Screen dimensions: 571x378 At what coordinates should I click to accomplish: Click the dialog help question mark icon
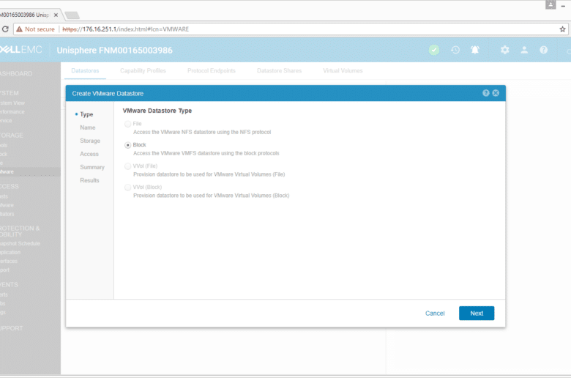[486, 93]
